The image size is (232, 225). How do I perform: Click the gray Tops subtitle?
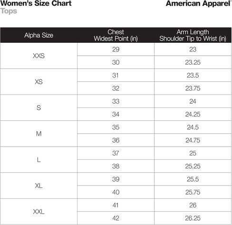[9, 11]
